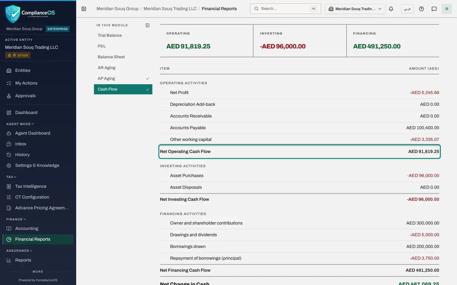This screenshot has height=285, width=457.
Task: Switch language to Arabic
Action: [407, 9]
